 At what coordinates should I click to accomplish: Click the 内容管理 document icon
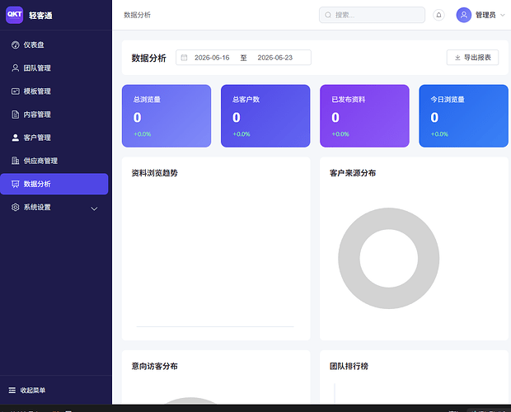click(x=16, y=115)
